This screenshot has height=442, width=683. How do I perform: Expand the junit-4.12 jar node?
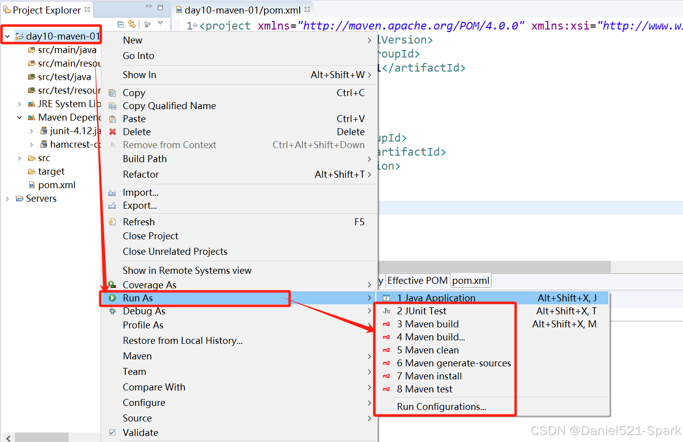coord(32,131)
